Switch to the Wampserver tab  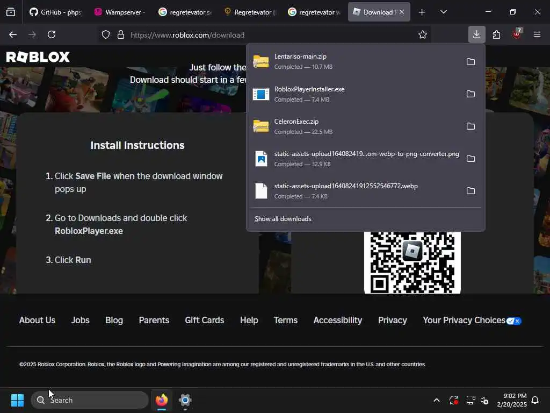[120, 12]
